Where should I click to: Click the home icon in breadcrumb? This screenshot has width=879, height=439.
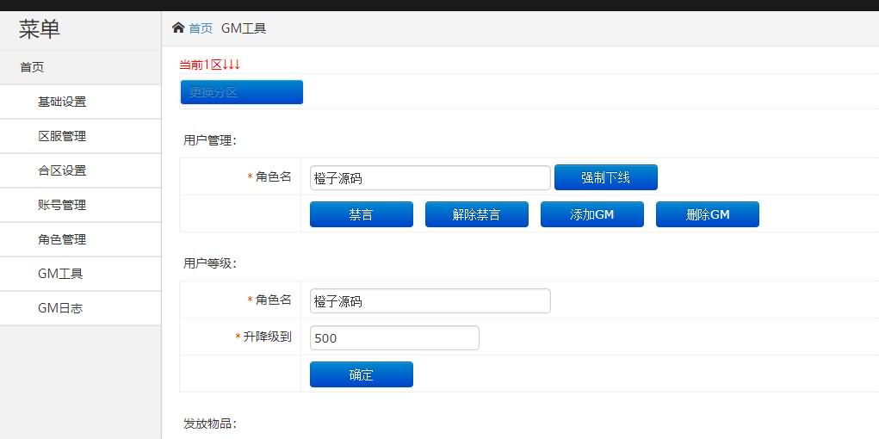(x=178, y=28)
